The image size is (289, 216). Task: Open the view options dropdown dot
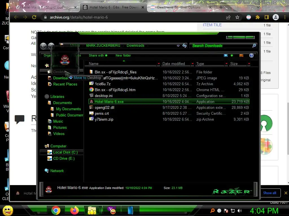tap(232, 55)
